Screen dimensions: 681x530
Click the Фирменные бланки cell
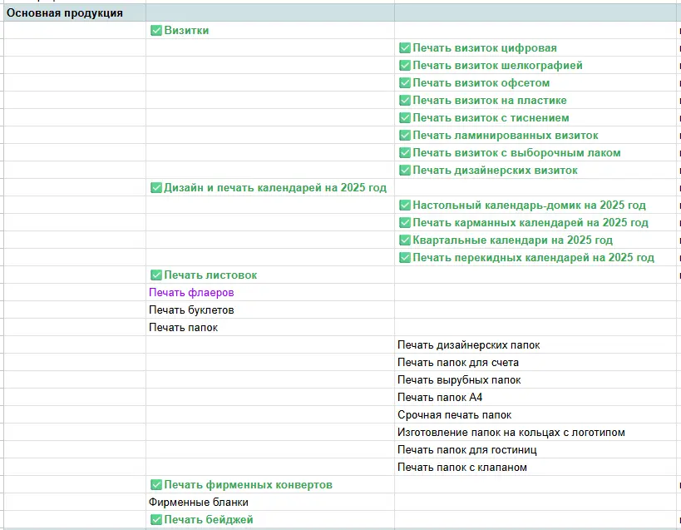(x=199, y=503)
